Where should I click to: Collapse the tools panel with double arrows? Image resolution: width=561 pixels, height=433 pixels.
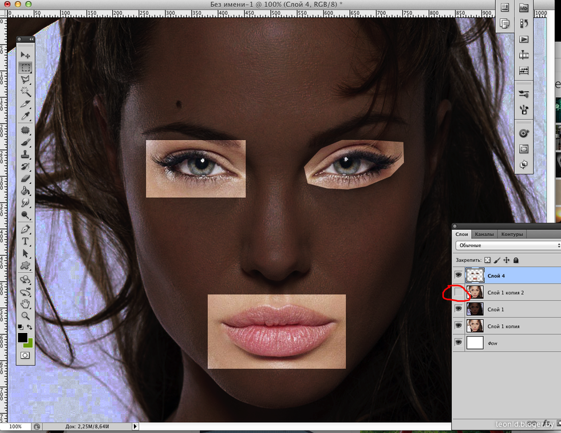point(31,39)
